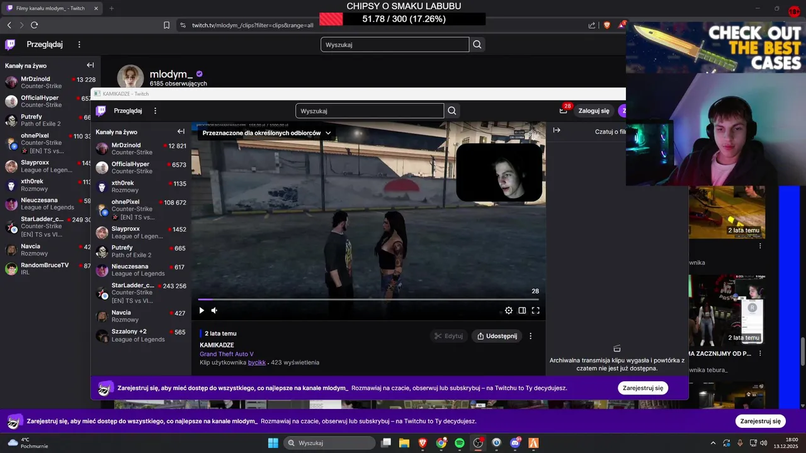Click search magnifier in KAMIKADZE window
This screenshot has width=806, height=453.
(x=452, y=111)
